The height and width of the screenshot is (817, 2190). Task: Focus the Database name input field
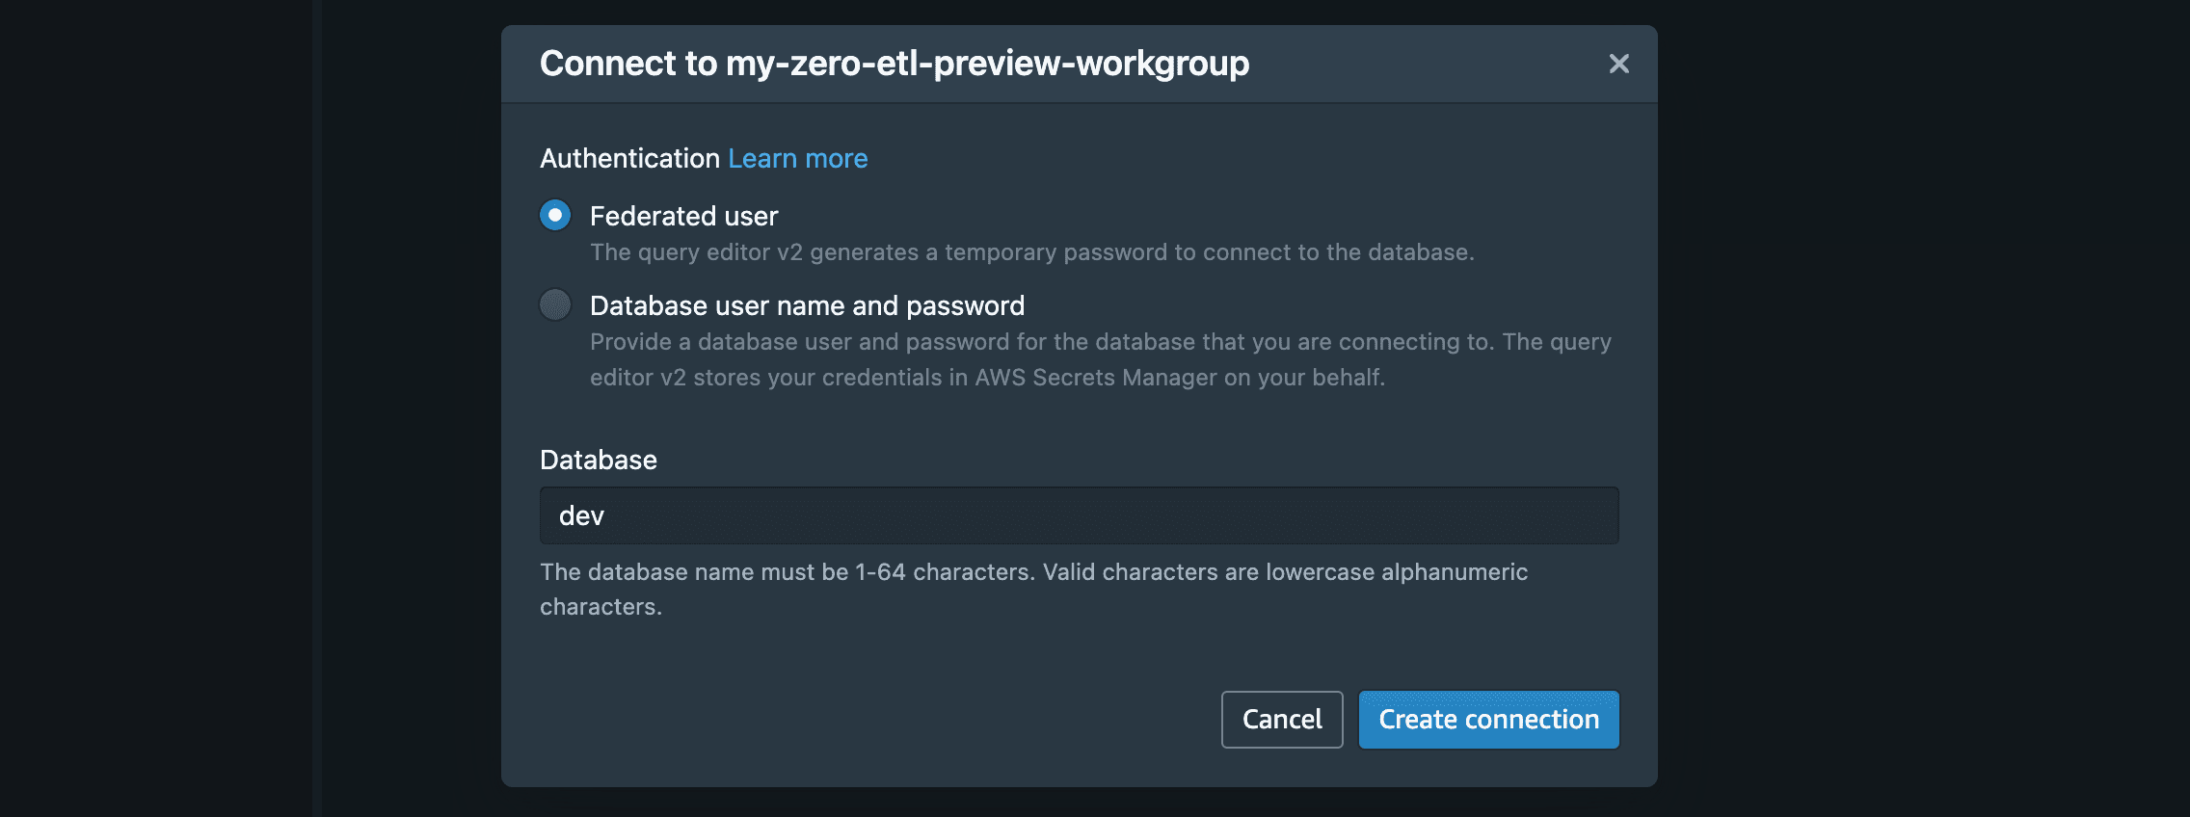click(1079, 515)
